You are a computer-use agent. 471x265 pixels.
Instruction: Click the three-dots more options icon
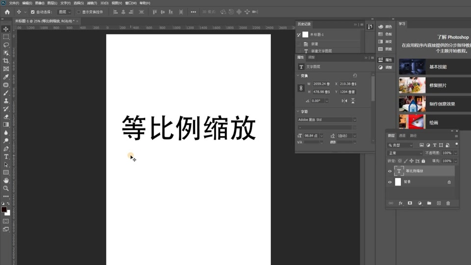click(193, 12)
